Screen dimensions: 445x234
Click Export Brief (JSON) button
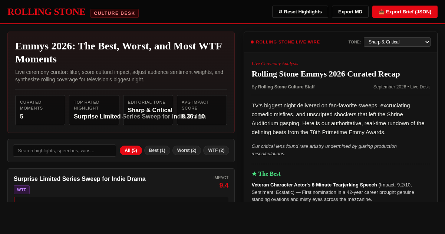click(x=405, y=12)
